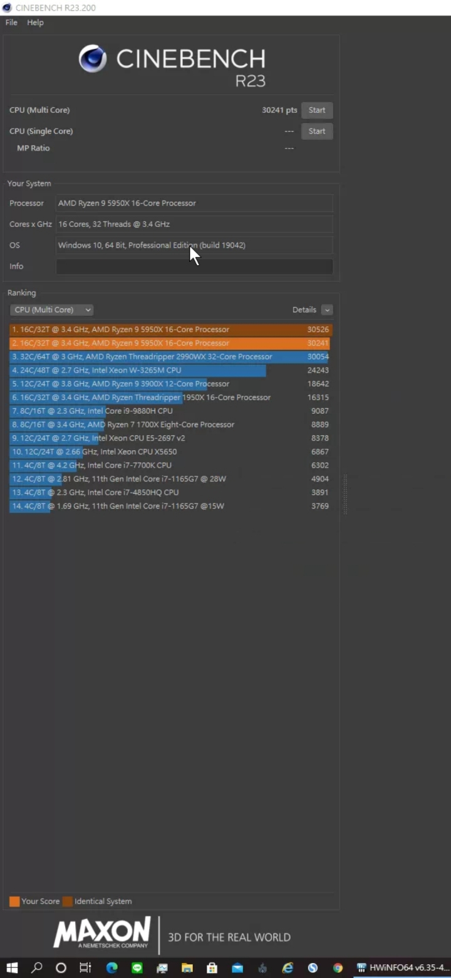Open Microsoft Store from taskbar
The width and height of the screenshot is (451, 978).
pos(212,968)
